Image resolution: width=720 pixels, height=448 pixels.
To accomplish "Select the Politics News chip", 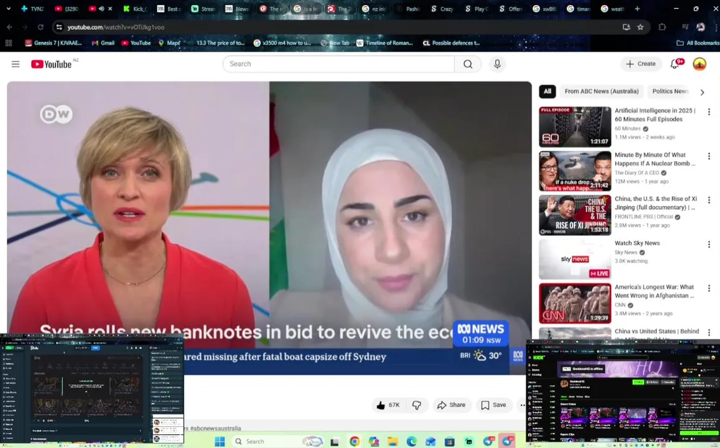I will [x=670, y=91].
